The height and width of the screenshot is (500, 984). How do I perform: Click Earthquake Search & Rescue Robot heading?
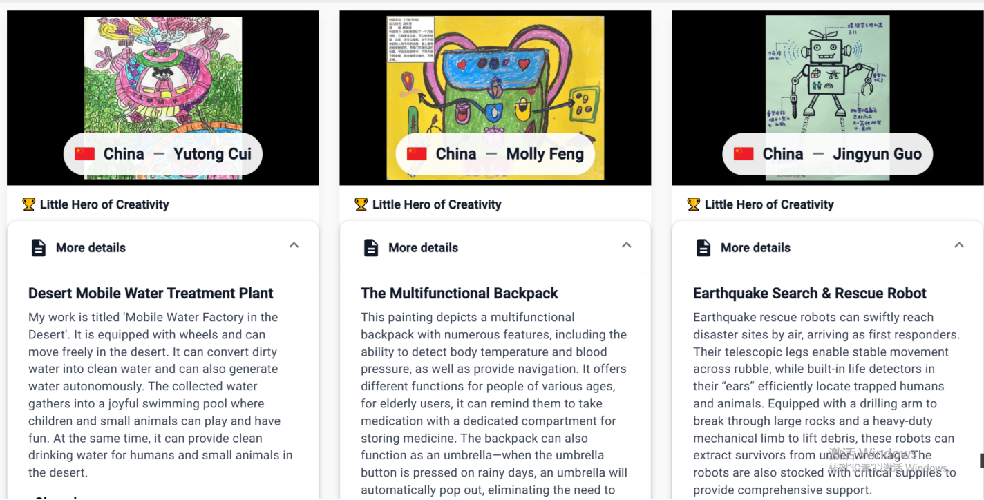[809, 294]
